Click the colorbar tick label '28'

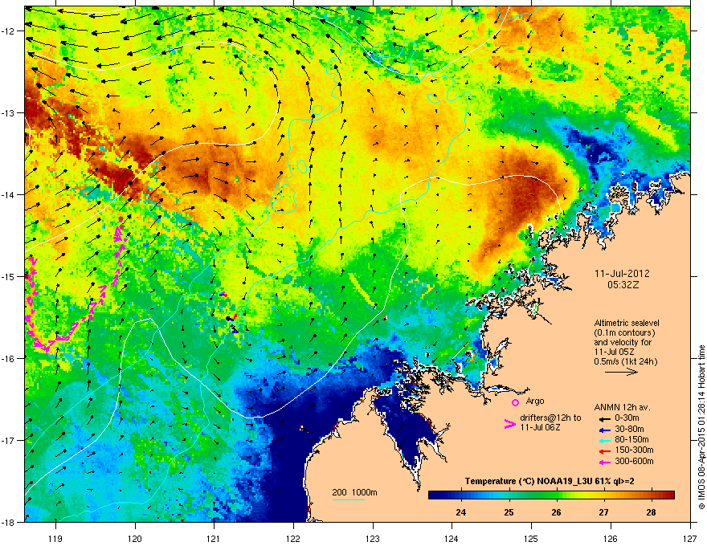point(651,512)
